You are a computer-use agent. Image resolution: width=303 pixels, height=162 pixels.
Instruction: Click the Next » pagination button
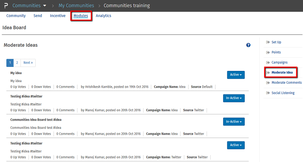(28, 63)
